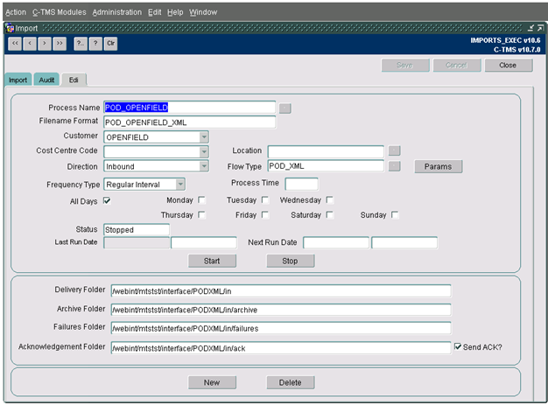This screenshot has width=548, height=405.
Task: Click the Delivery Folder path field
Action: 281,290
